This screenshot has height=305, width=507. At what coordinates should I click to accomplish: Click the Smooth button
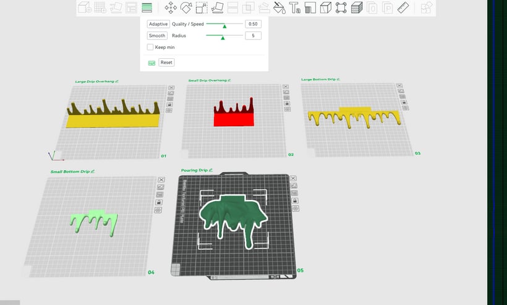(x=157, y=36)
